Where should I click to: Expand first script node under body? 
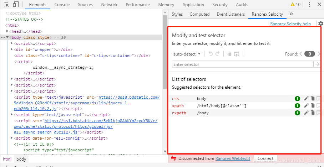coord(11,43)
